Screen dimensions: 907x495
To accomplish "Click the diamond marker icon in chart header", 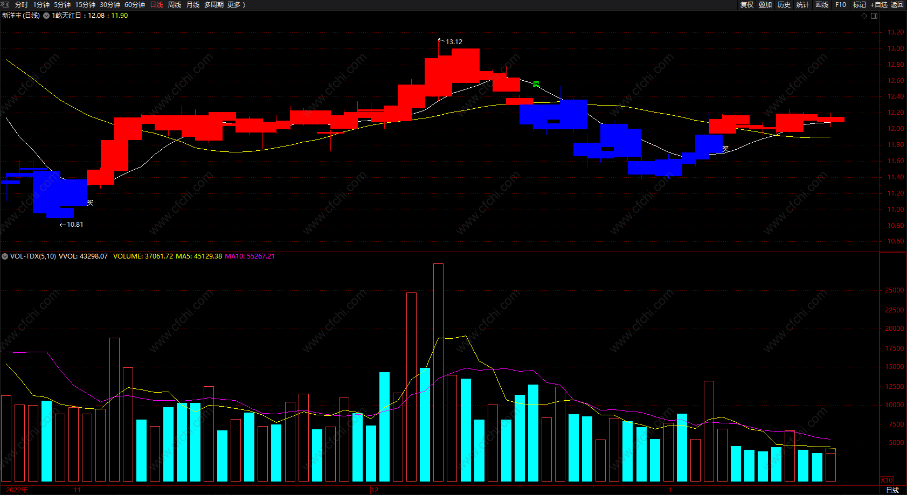I will coord(864,16).
